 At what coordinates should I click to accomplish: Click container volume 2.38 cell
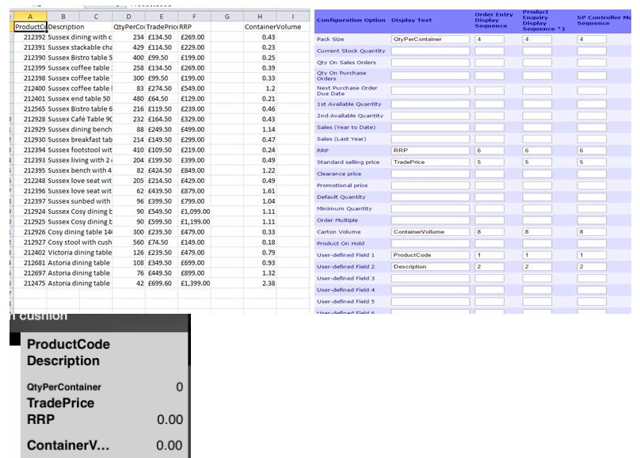click(260, 284)
